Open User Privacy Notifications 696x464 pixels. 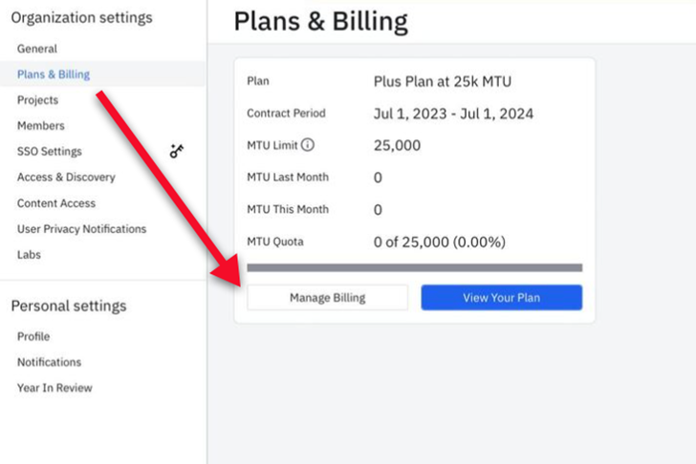(81, 229)
